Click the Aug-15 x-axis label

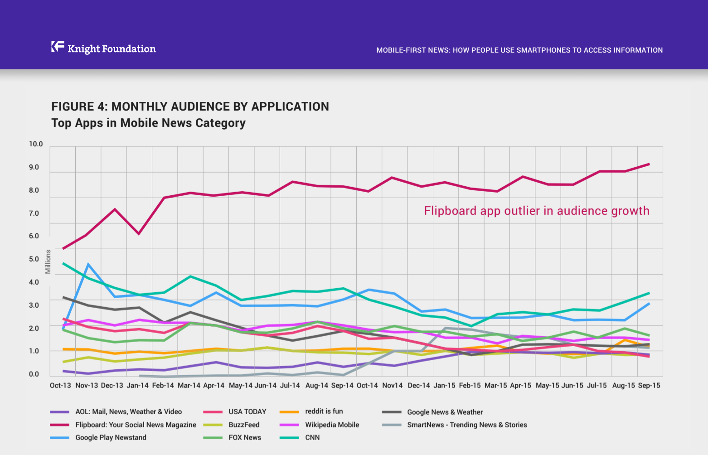tap(624, 385)
